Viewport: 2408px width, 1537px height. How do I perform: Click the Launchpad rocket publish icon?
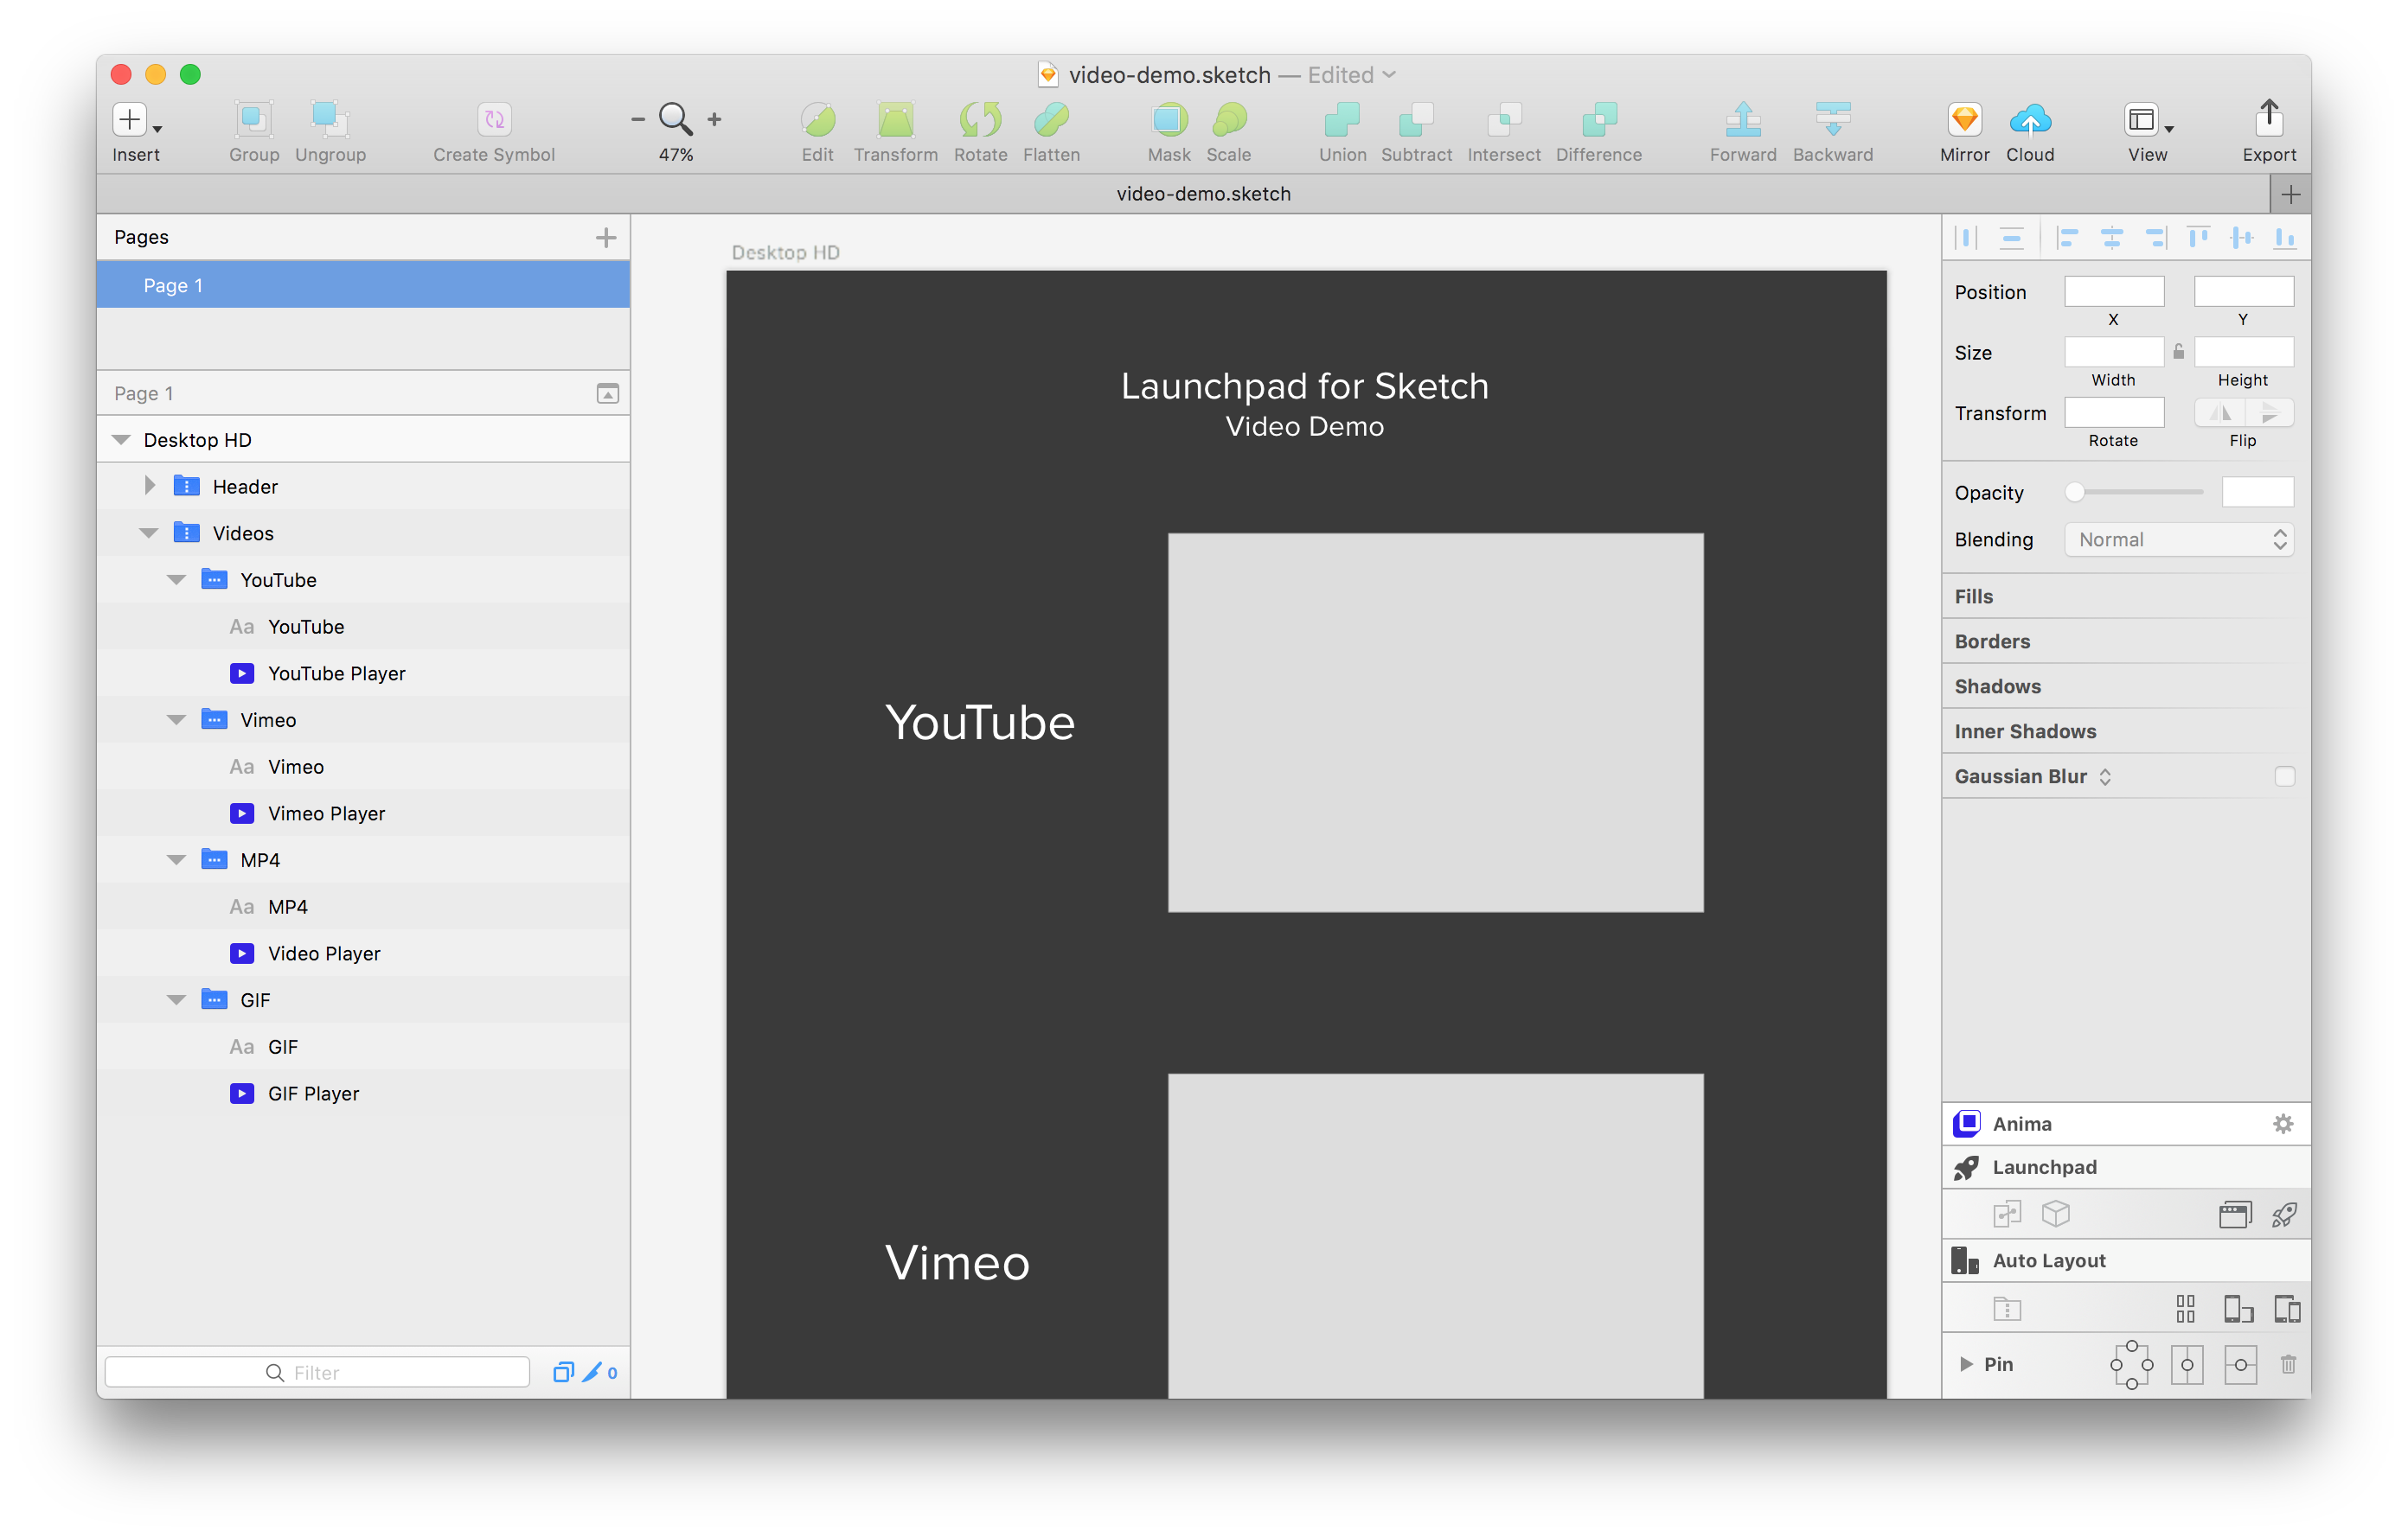[x=2284, y=1215]
